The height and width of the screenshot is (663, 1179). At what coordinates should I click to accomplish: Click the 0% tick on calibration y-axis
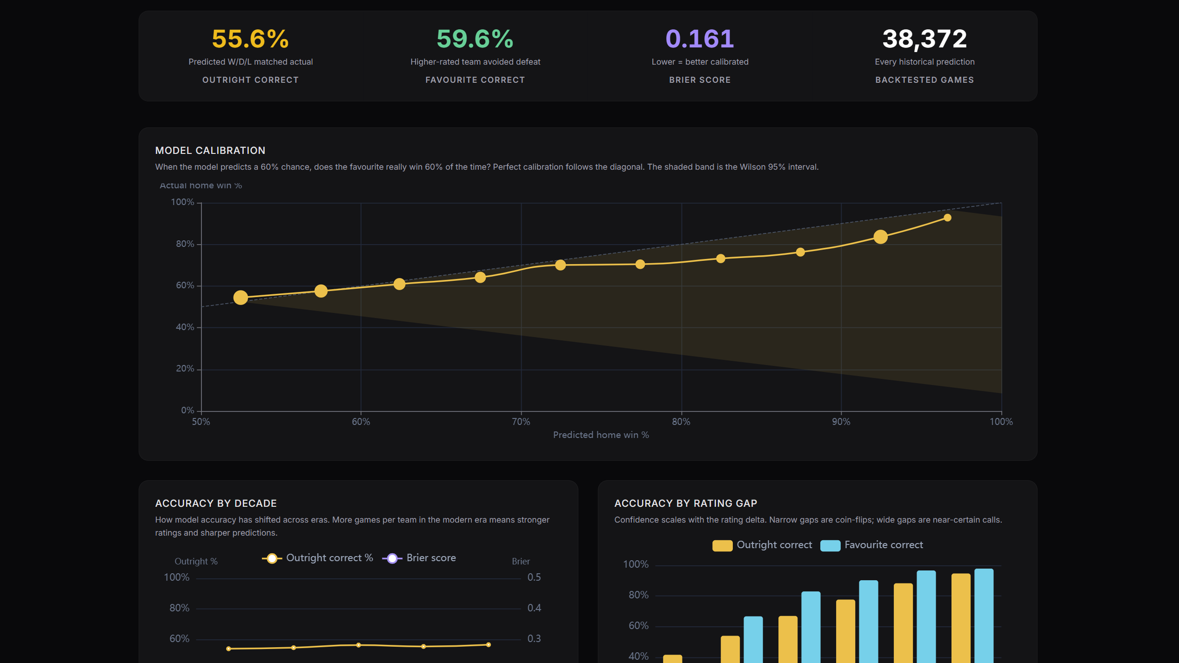[x=188, y=411]
